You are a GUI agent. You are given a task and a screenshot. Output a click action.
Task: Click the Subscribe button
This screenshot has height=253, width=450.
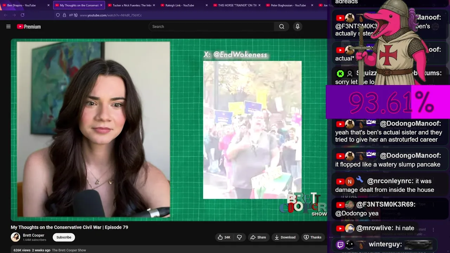coord(64,237)
